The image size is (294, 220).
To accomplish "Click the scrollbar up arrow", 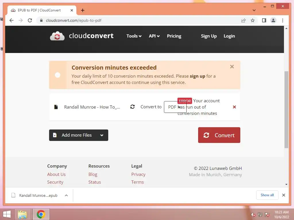I will 286,28.
